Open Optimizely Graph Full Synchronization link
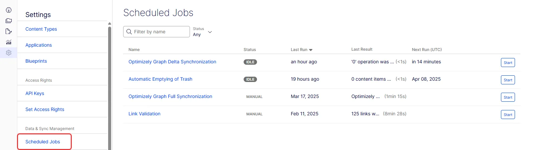This screenshot has height=150, width=536. pyautogui.click(x=170, y=96)
